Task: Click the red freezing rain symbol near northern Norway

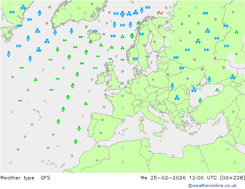Action: 160,13
